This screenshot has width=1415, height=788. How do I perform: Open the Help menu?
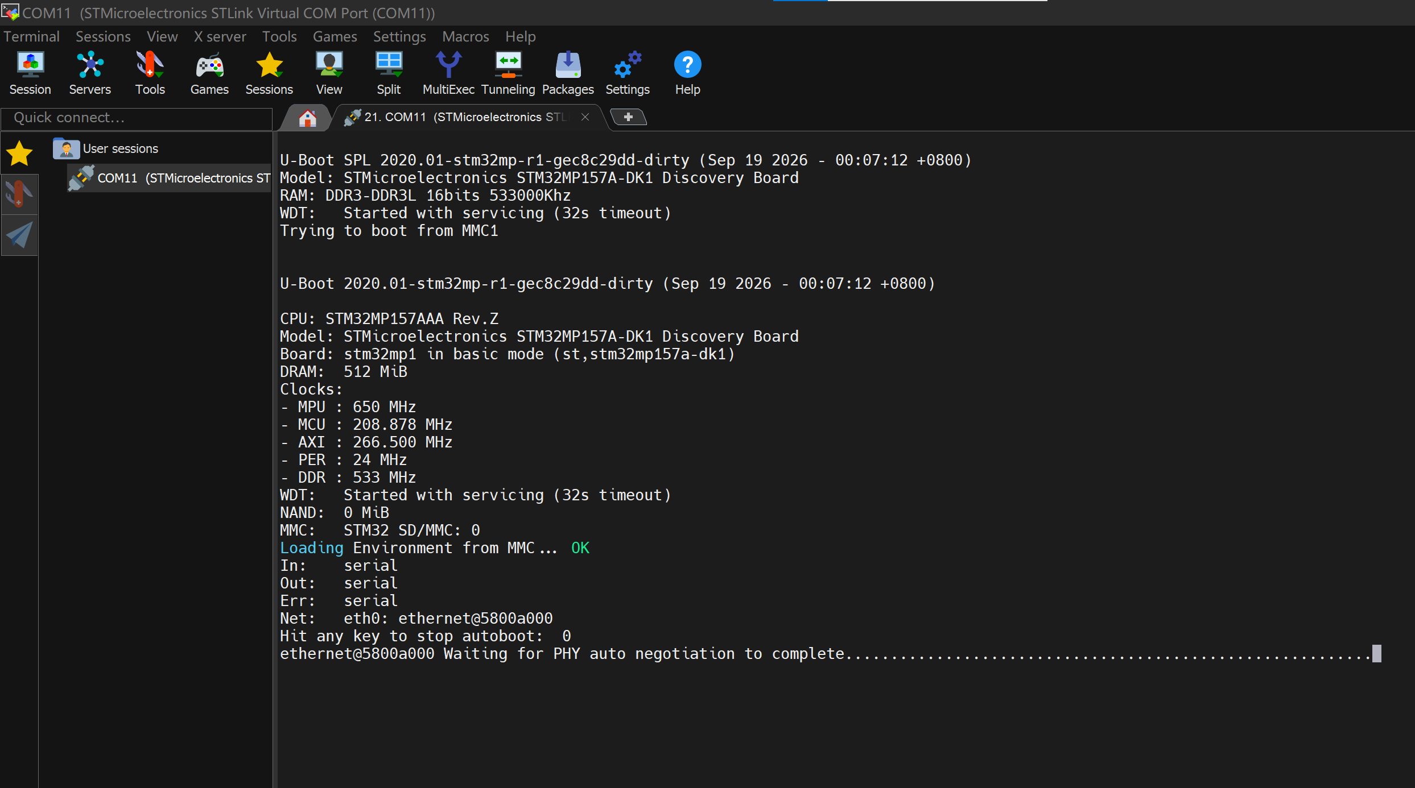521,36
